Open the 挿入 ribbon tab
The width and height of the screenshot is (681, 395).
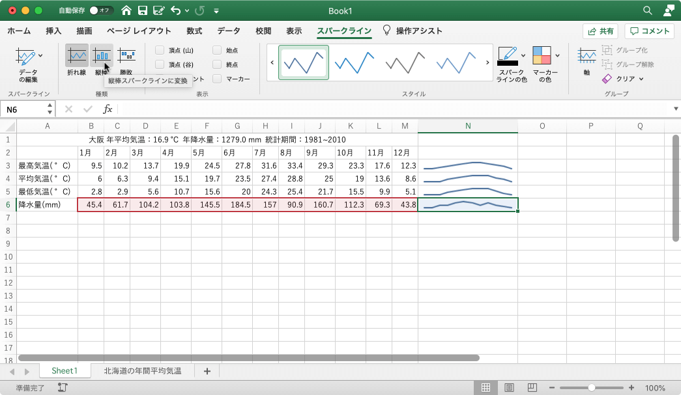(x=53, y=31)
